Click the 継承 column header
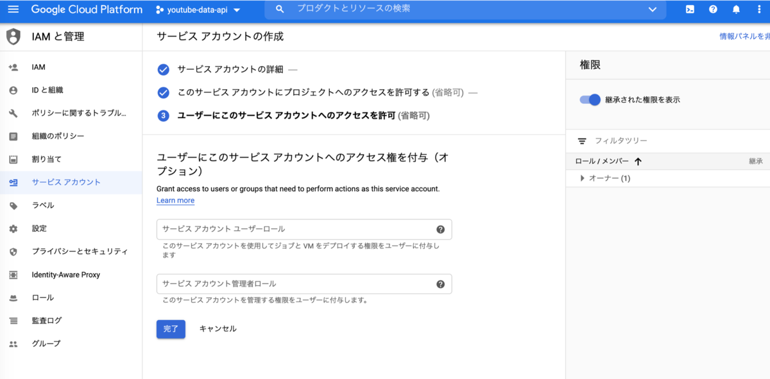Image resolution: width=770 pixels, height=379 pixels. click(755, 162)
